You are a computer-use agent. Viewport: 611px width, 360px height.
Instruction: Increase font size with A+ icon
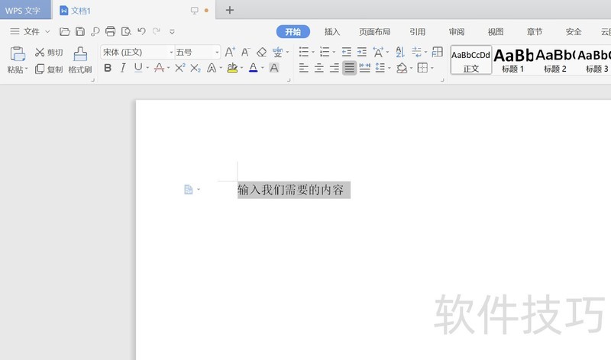230,52
